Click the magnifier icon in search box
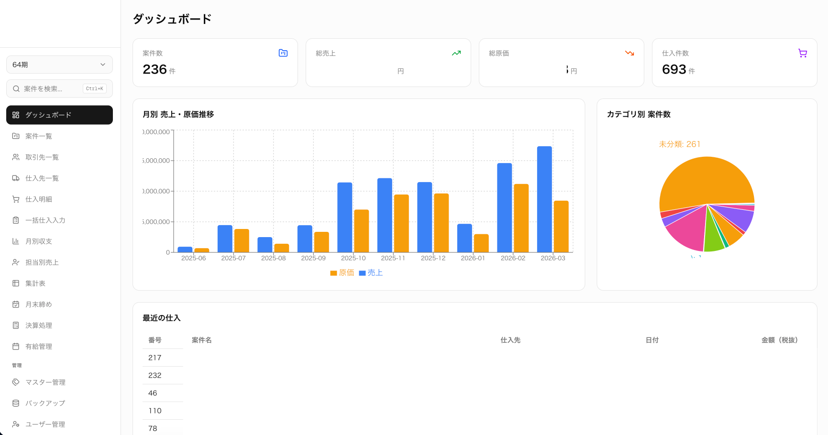Image resolution: width=828 pixels, height=435 pixels. [16, 88]
